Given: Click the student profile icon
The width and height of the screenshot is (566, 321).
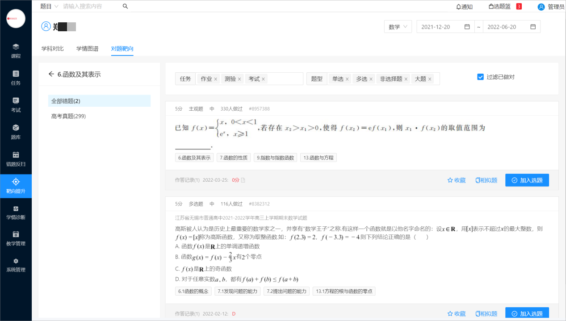Looking at the screenshot, I should pos(46,26).
